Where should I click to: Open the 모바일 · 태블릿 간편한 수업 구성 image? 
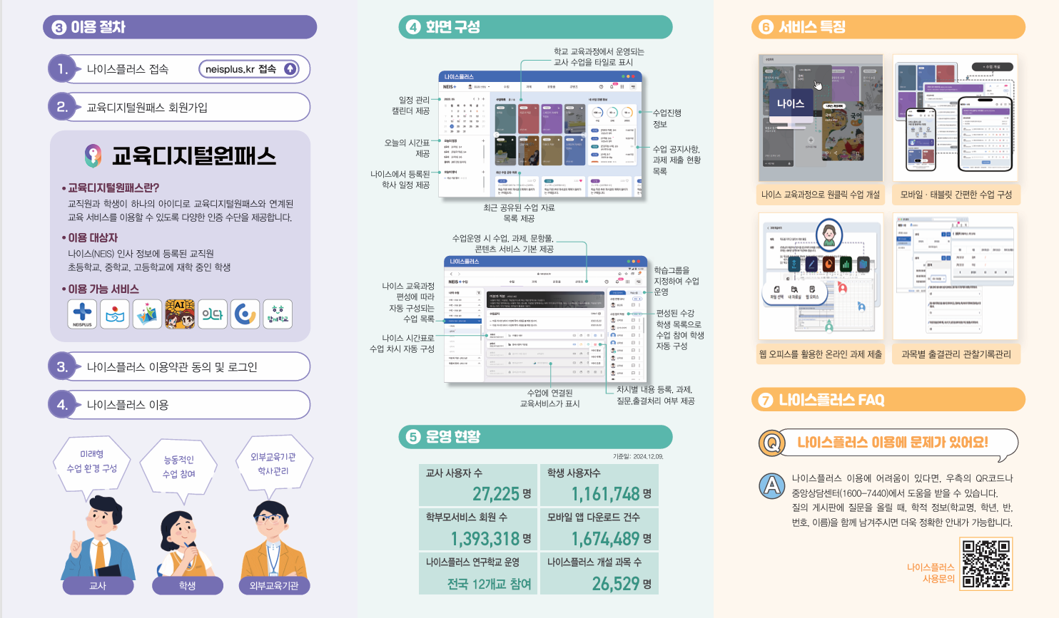[x=956, y=118]
